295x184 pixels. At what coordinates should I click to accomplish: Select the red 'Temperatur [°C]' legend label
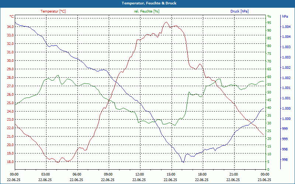point(53,11)
